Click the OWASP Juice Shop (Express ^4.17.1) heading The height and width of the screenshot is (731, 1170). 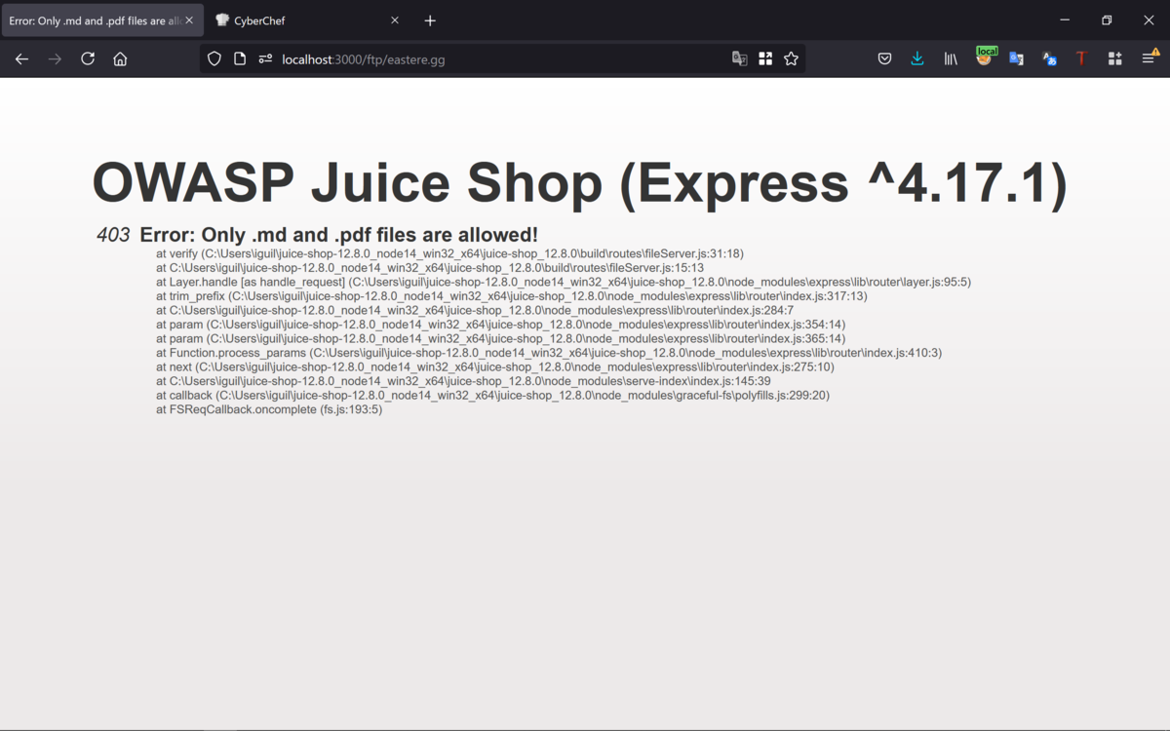[580, 181]
